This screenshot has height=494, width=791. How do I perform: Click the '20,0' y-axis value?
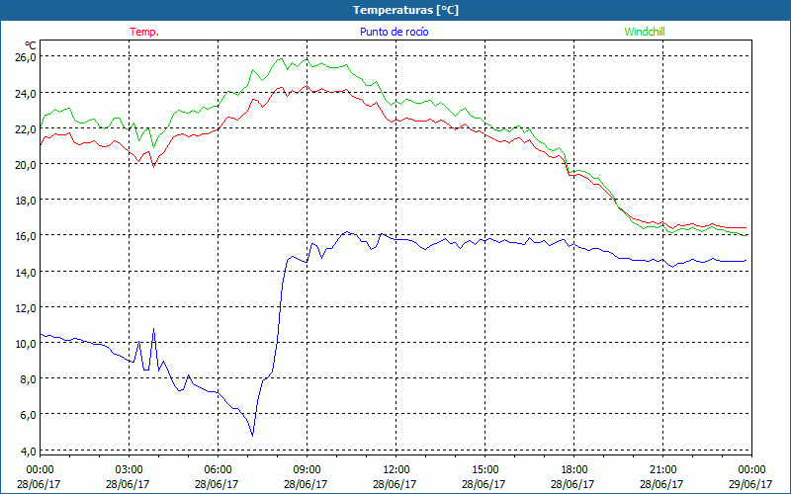[26, 164]
